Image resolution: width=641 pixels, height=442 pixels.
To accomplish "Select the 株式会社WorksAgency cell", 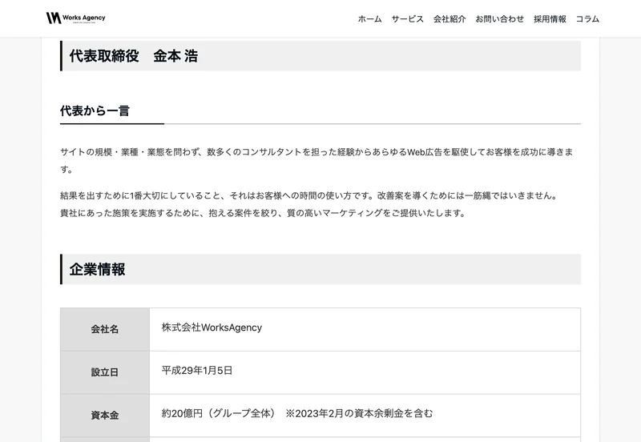I will coord(365,329).
